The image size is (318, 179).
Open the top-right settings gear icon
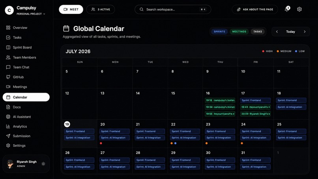pyautogui.click(x=299, y=9)
